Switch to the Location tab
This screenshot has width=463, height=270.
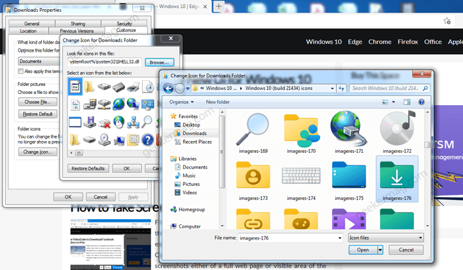click(x=28, y=30)
